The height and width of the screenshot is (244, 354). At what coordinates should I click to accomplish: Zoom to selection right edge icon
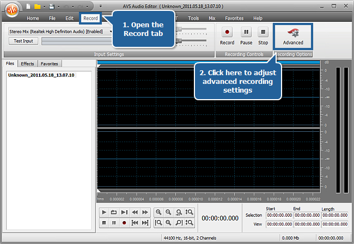179,223
